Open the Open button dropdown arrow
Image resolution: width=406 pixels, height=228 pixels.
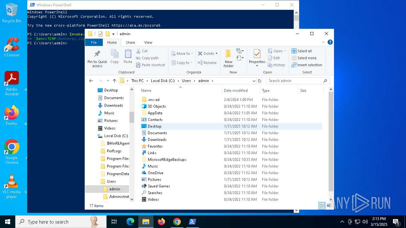pyautogui.click(x=285, y=51)
